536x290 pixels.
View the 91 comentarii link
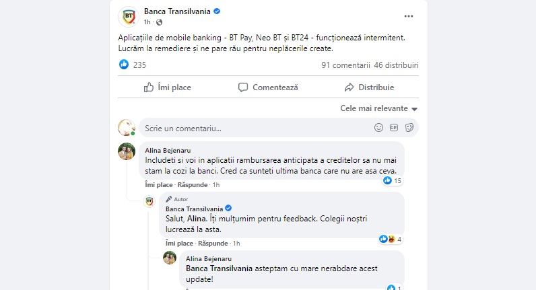click(x=345, y=65)
